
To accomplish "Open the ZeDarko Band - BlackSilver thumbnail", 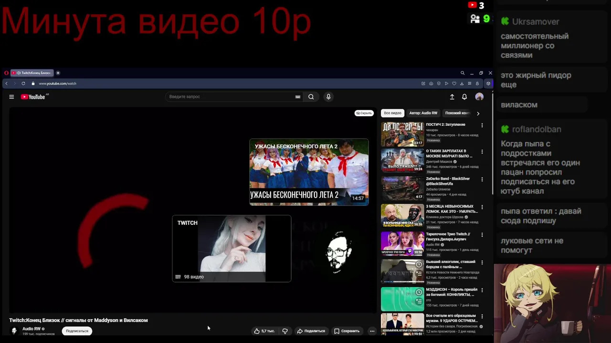I will pyautogui.click(x=402, y=188).
